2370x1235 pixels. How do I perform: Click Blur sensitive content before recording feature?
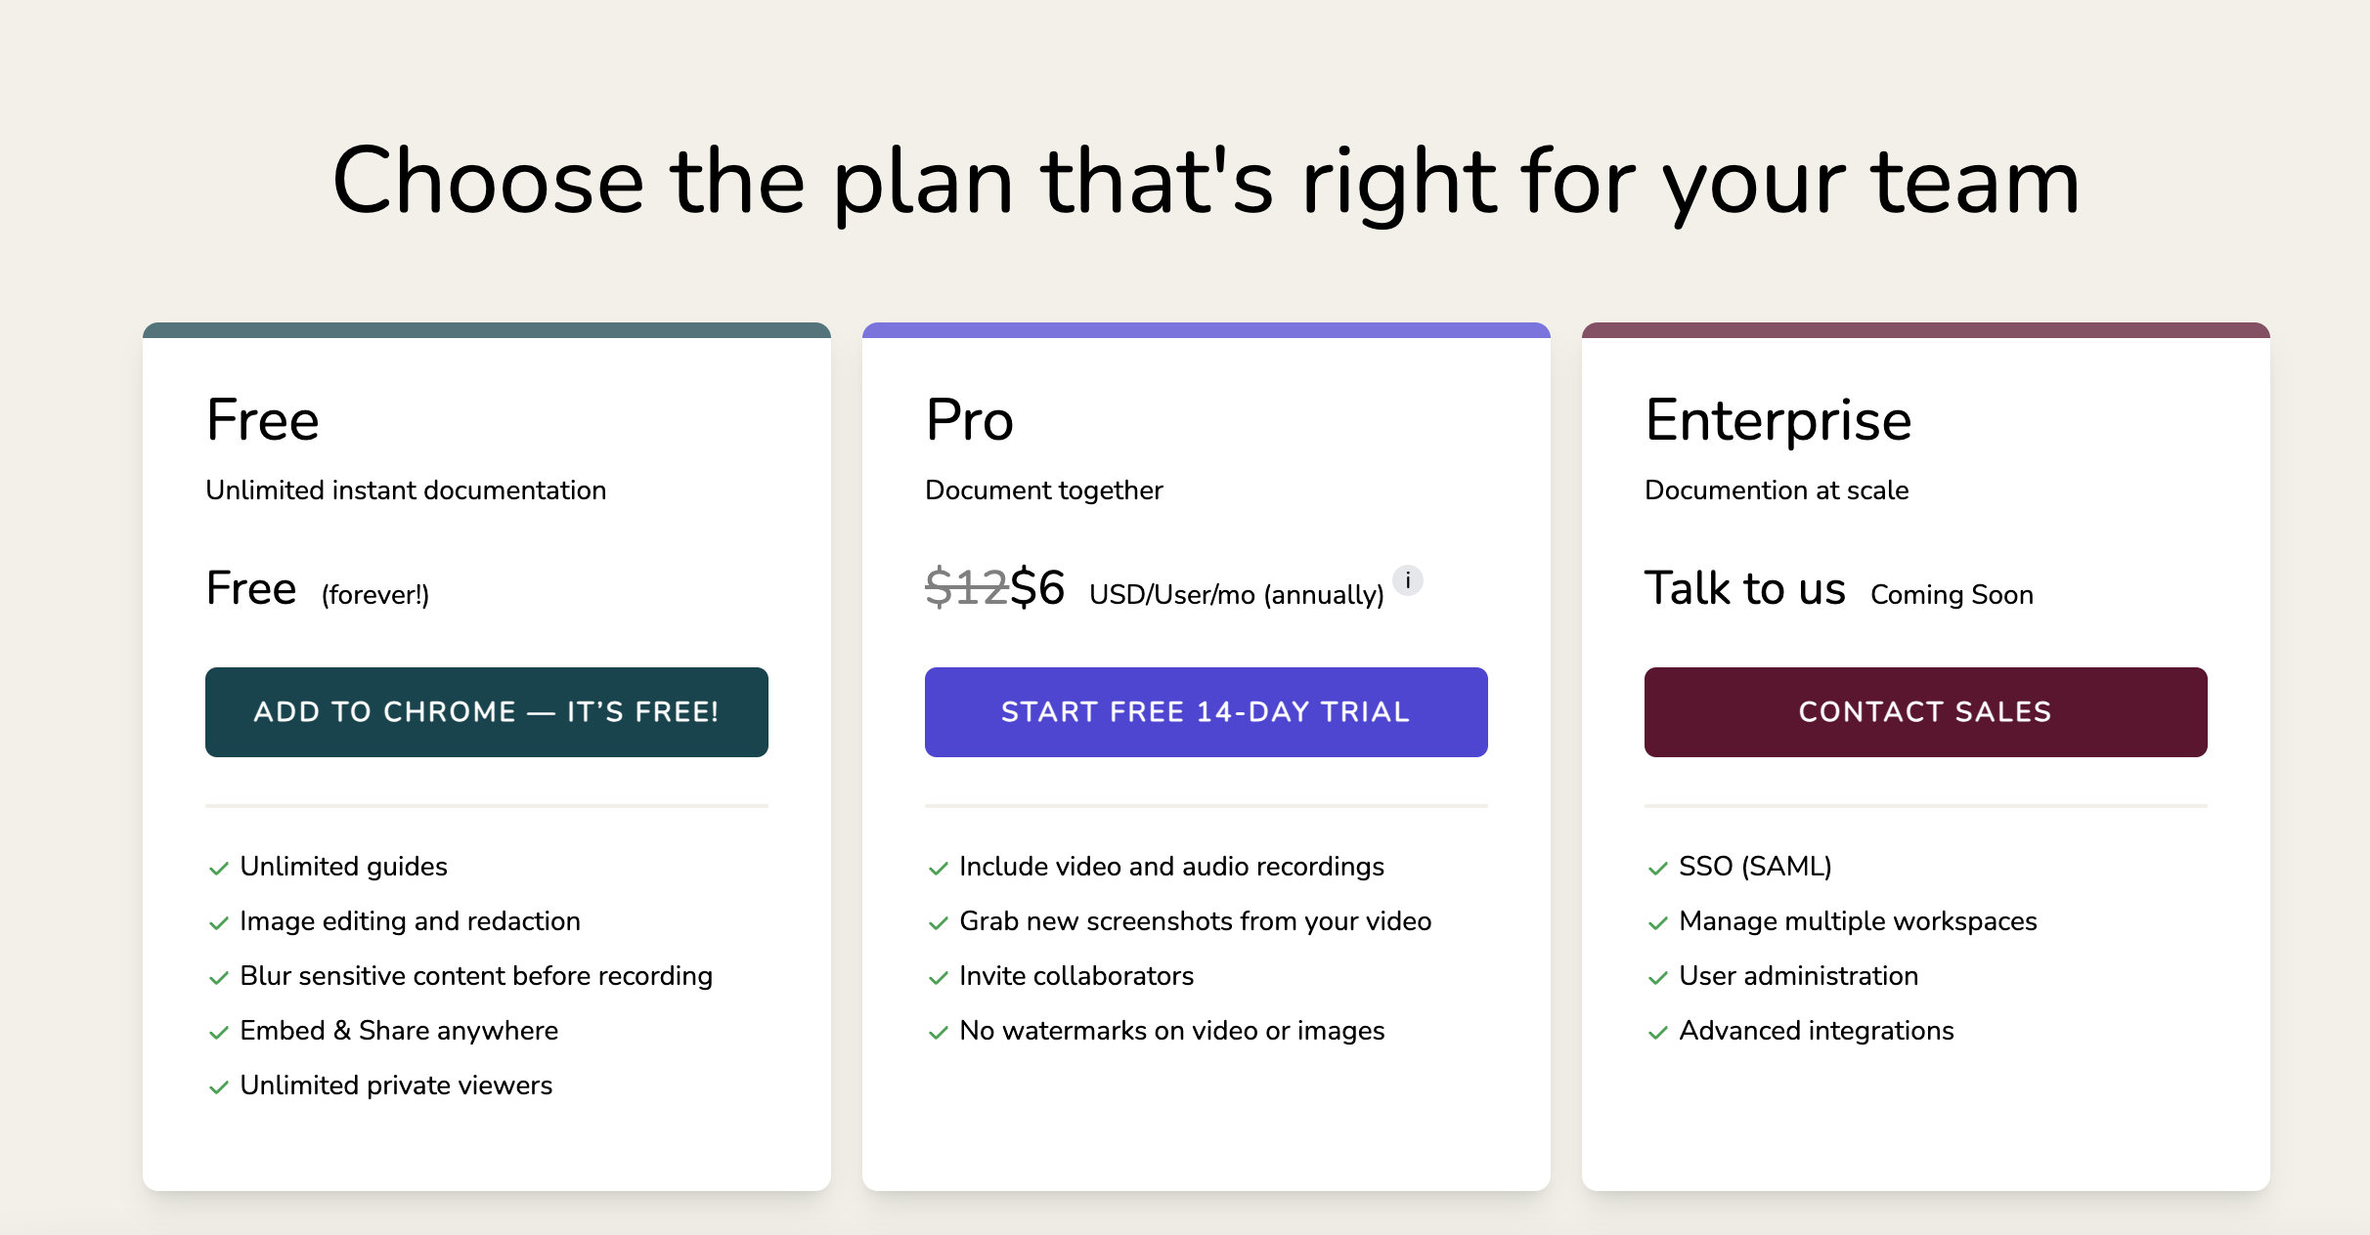tap(476, 977)
